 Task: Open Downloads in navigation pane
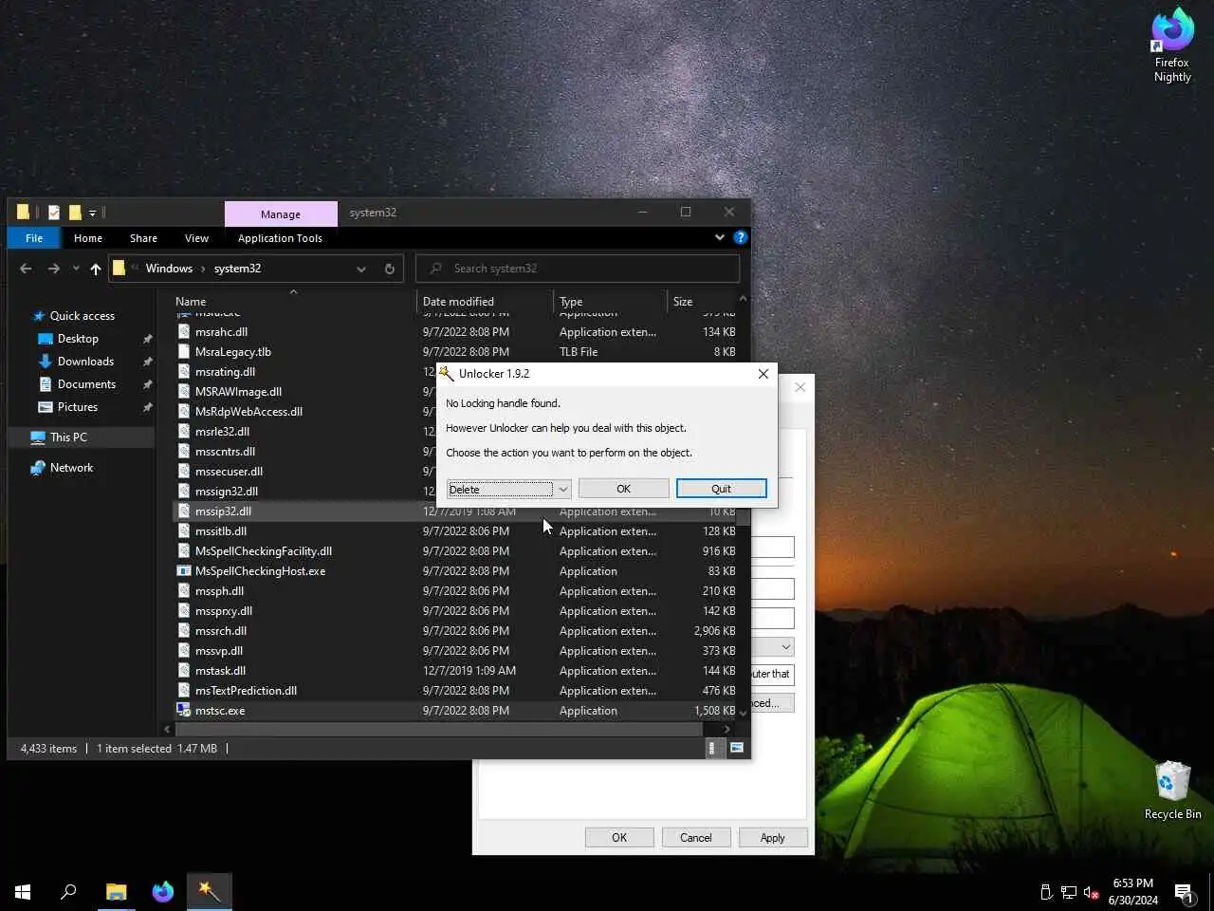point(85,362)
